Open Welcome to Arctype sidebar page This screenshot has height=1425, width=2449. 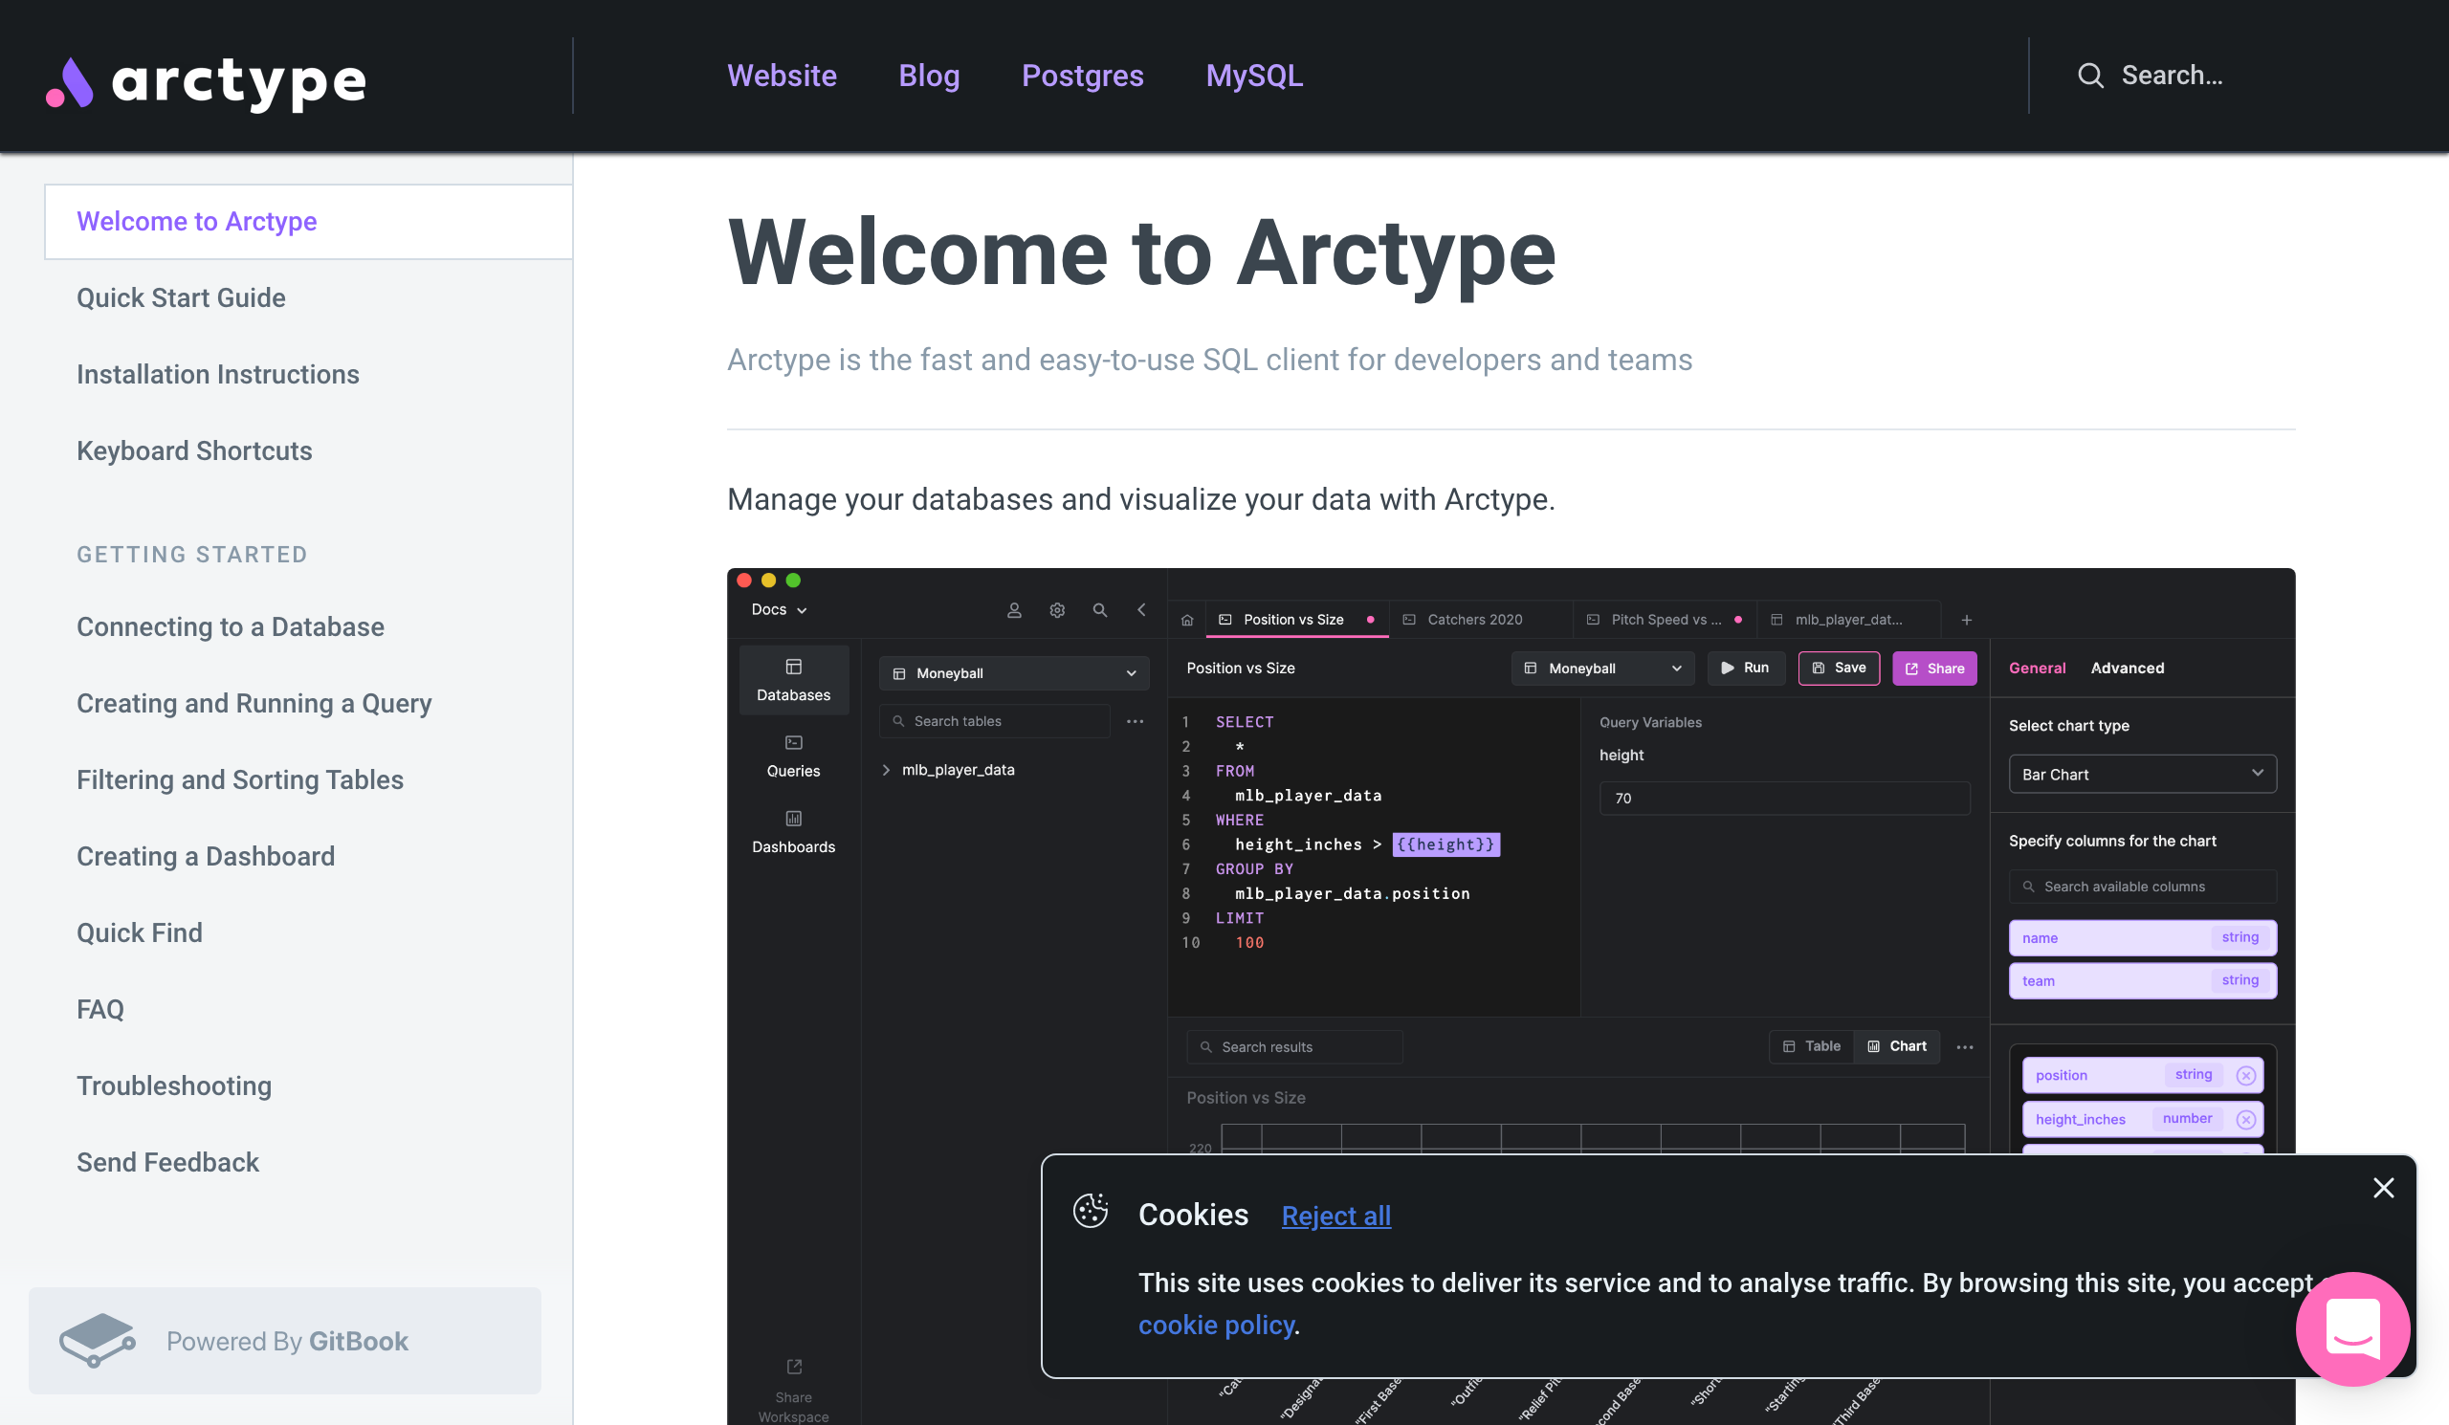pyautogui.click(x=308, y=222)
